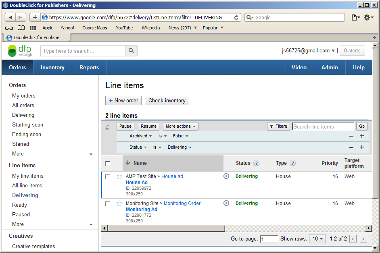
Task: Open the 'is' operator dropdown for Status
Action: point(157,147)
